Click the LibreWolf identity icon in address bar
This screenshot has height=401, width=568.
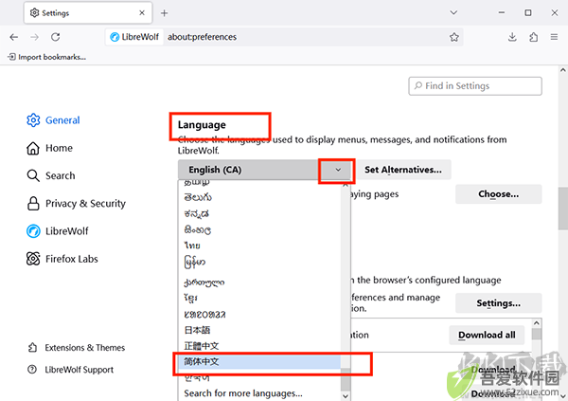(x=115, y=37)
